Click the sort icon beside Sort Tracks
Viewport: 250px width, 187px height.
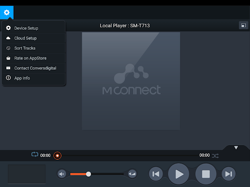8,48
